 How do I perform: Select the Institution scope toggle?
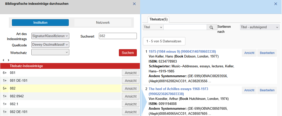tap(40, 23)
